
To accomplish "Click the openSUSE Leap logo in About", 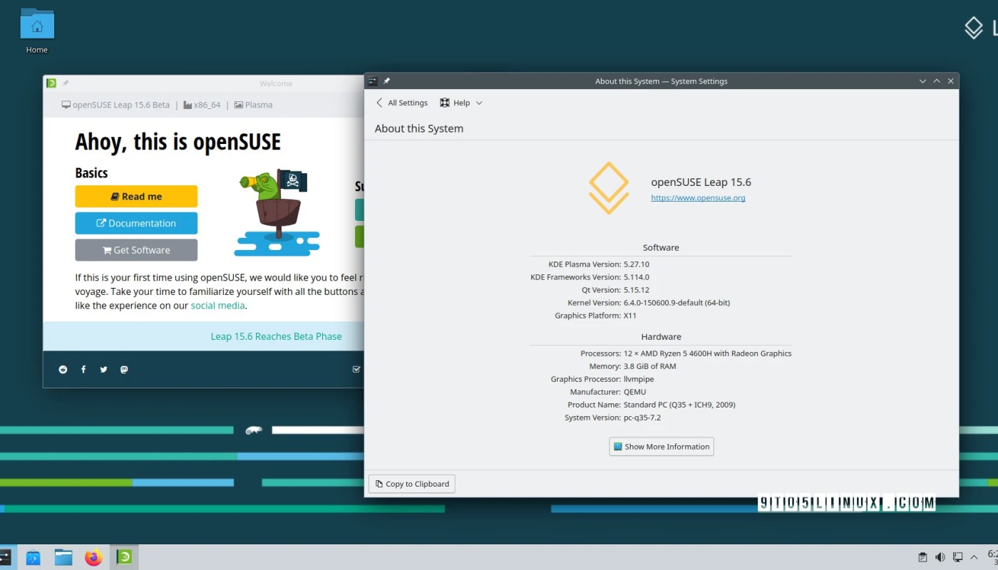I will point(609,188).
